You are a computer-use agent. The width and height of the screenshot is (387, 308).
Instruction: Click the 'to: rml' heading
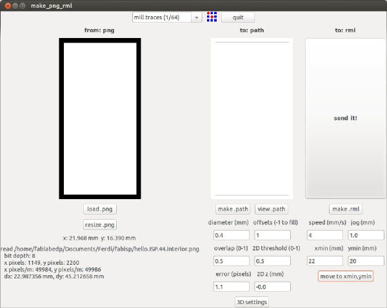pyautogui.click(x=345, y=30)
